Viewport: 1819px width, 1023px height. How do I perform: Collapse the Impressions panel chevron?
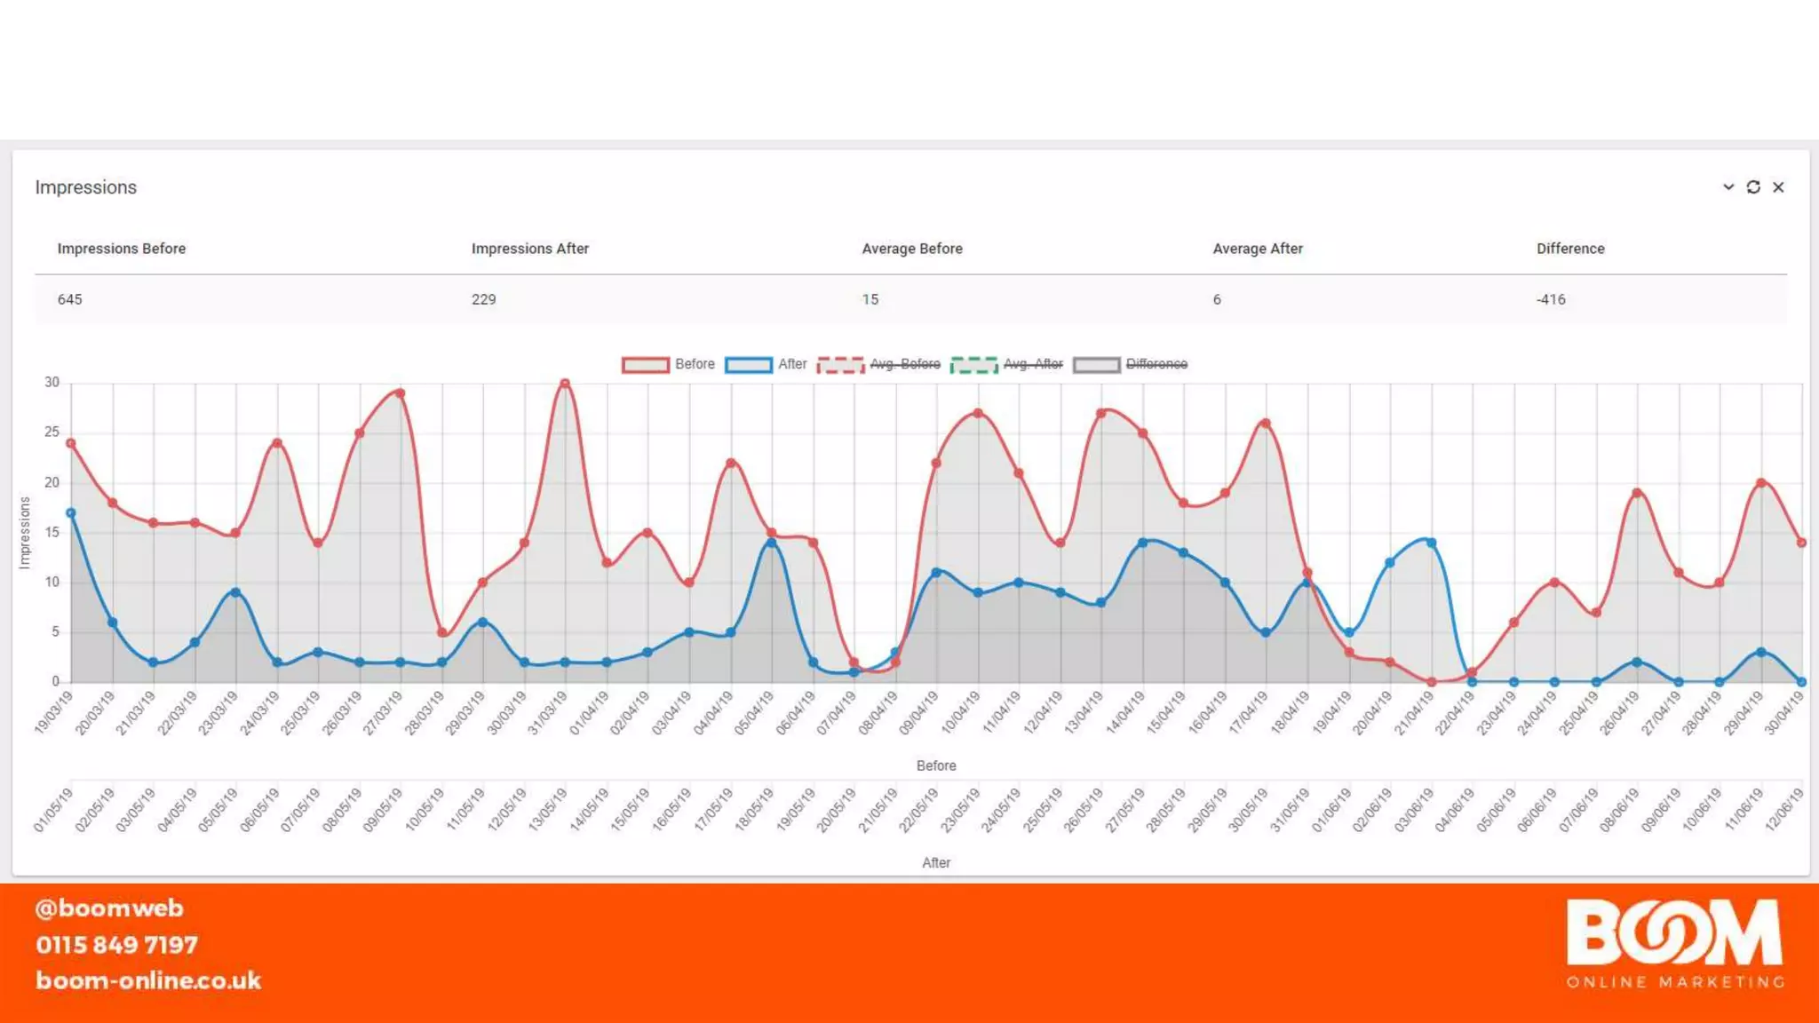[x=1728, y=186]
